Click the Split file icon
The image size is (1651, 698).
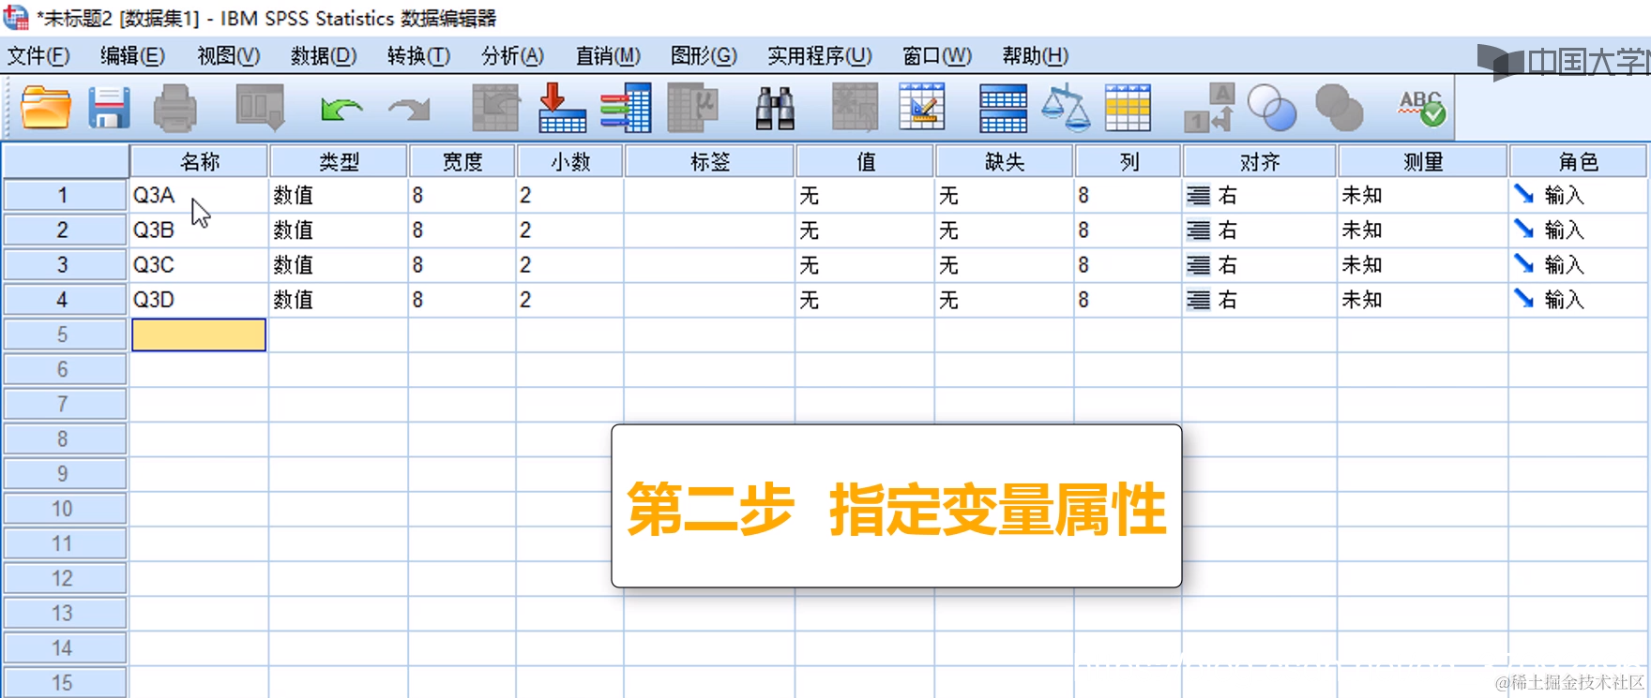pyautogui.click(x=1003, y=108)
